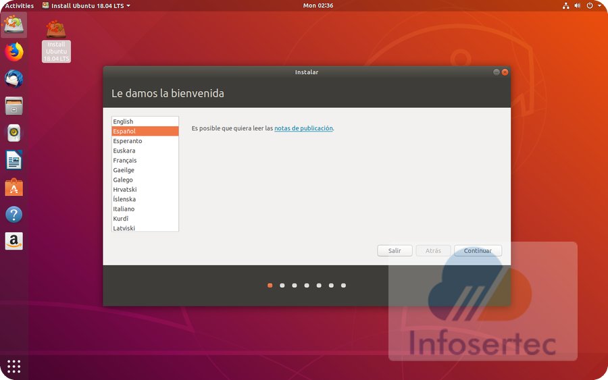608x380 pixels.
Task: Open the clock calendar Mon 02:36
Action: point(319,5)
